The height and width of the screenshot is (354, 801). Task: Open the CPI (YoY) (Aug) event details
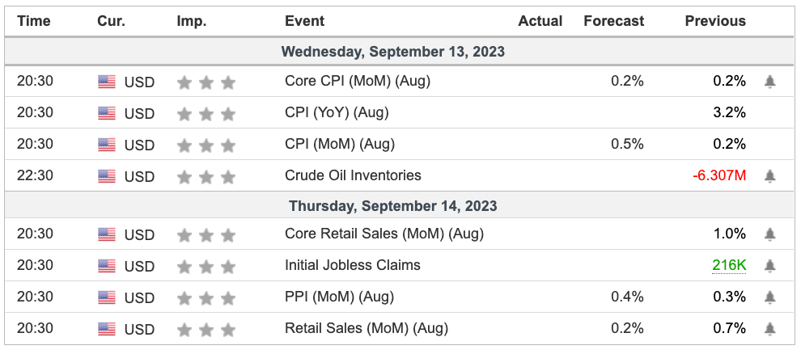337,112
